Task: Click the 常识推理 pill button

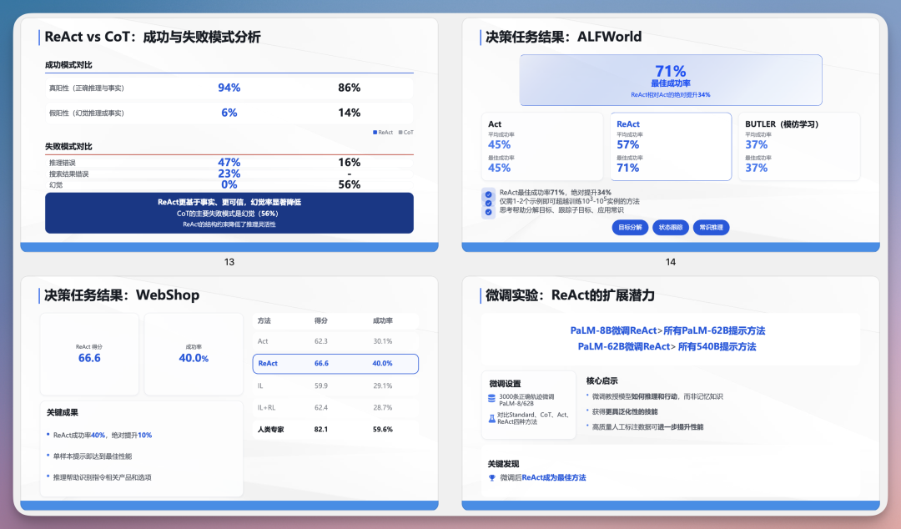Action: tap(712, 228)
